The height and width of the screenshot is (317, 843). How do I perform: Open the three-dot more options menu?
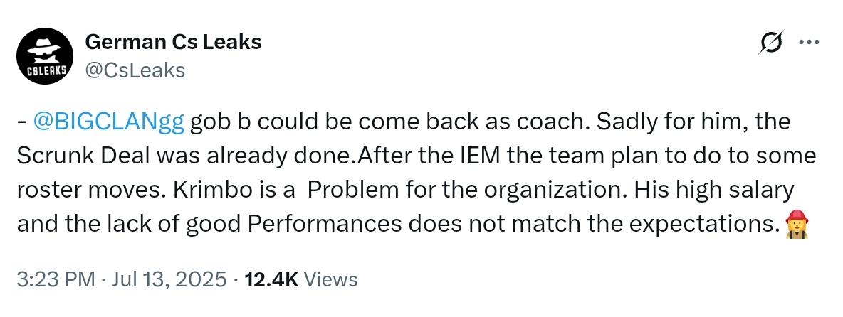pos(809,43)
